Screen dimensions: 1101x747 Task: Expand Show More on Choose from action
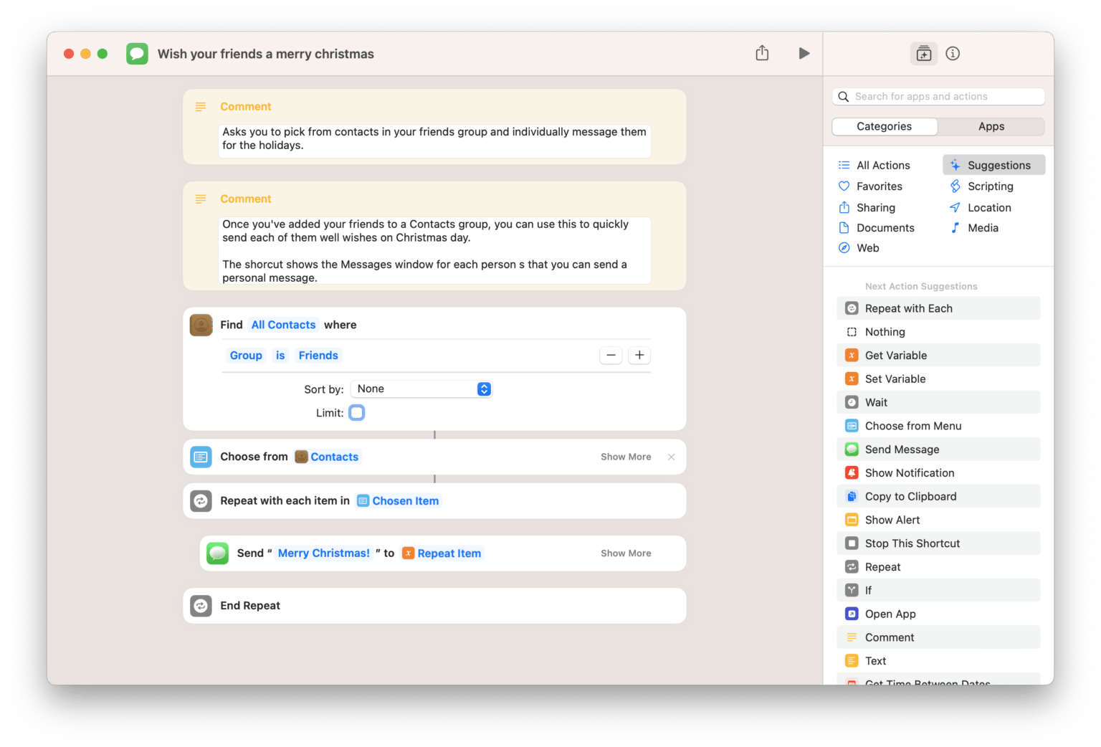pos(625,457)
